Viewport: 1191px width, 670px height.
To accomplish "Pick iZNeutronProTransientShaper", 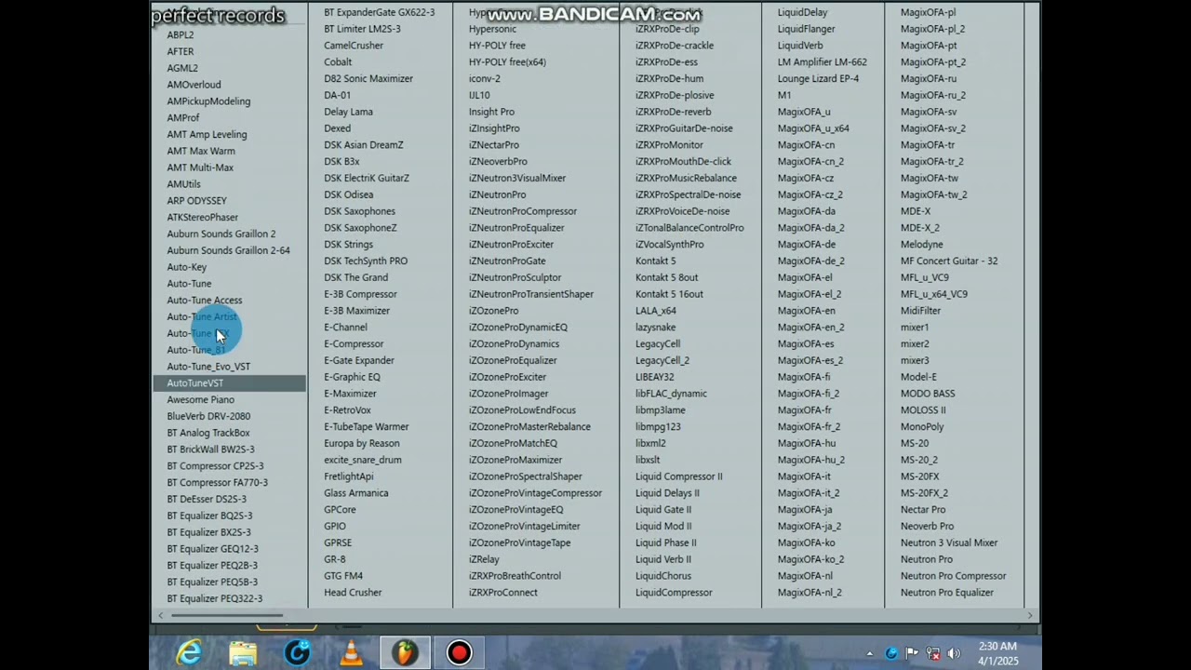I will [531, 294].
